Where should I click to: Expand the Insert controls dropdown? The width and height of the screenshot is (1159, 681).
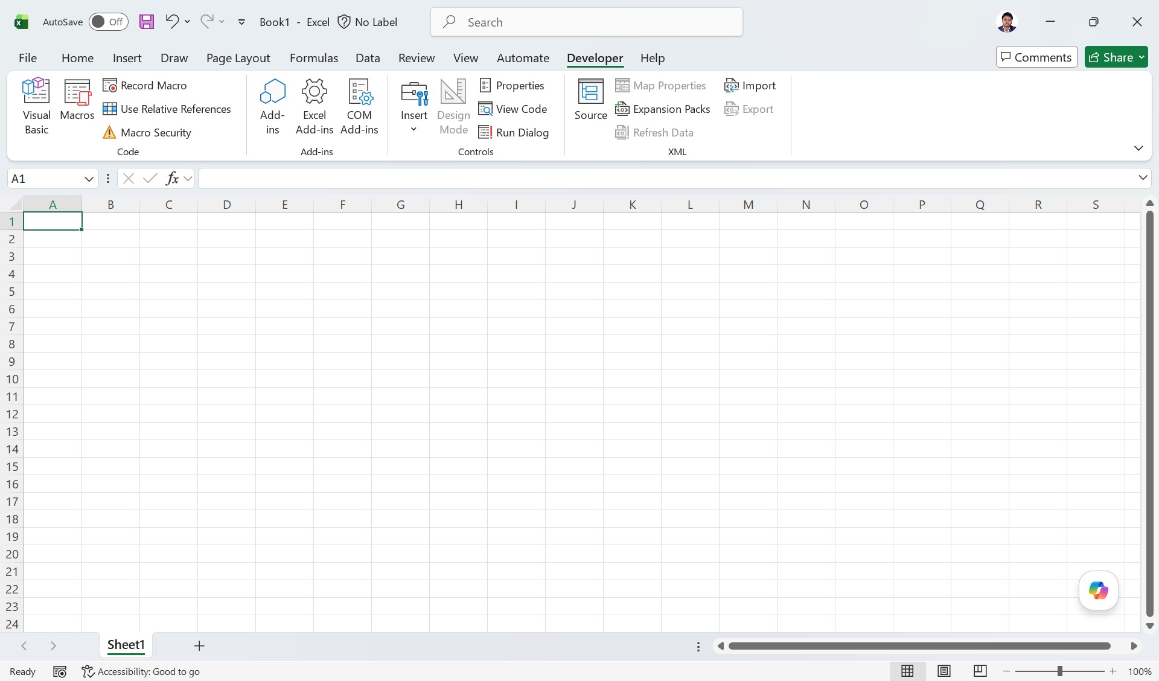click(x=413, y=129)
